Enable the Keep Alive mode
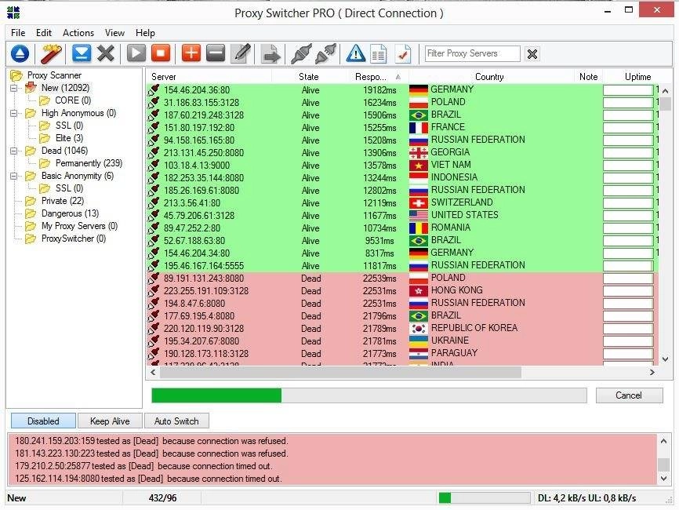 110,421
